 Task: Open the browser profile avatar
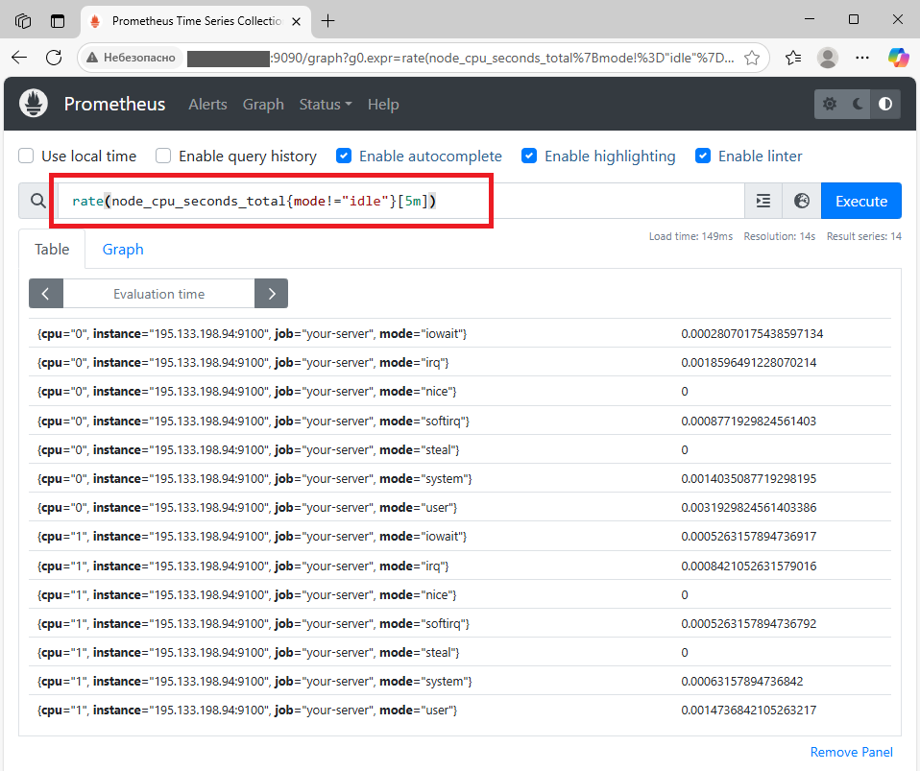click(827, 58)
